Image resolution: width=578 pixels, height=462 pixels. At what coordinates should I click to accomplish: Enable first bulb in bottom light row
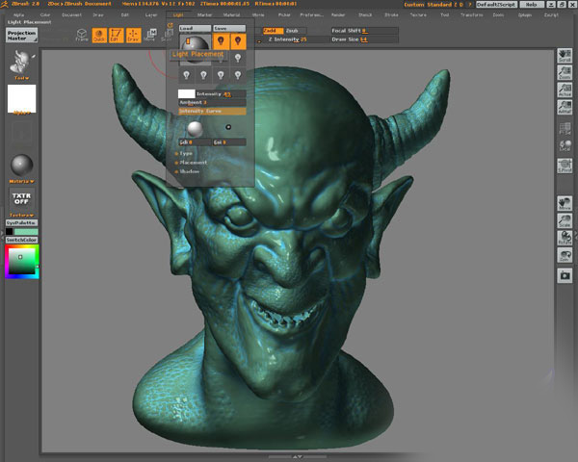click(x=187, y=75)
